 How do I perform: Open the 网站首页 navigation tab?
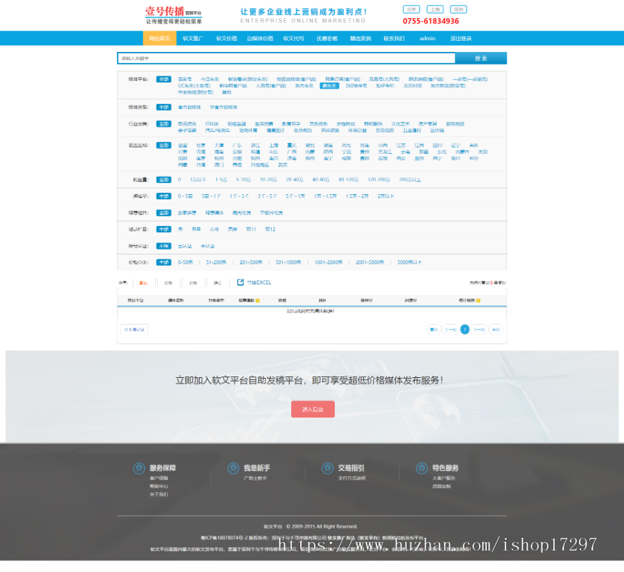tap(159, 38)
